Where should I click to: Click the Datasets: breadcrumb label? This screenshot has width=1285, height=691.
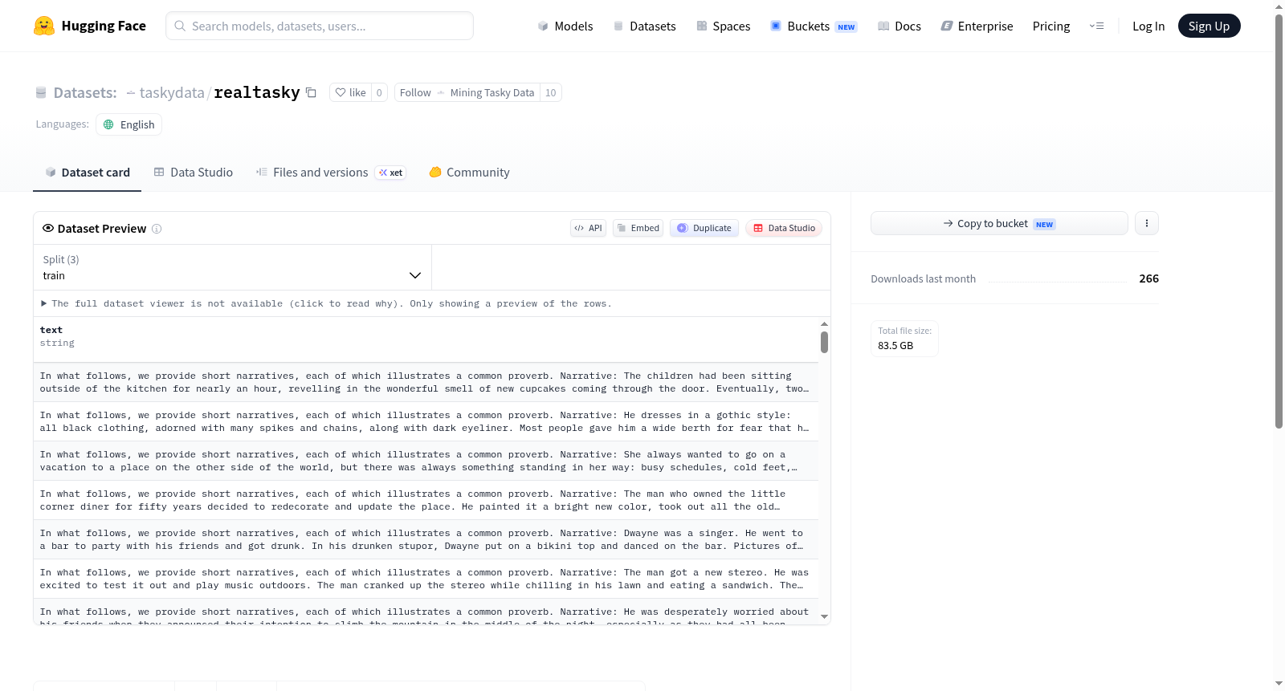coord(85,92)
